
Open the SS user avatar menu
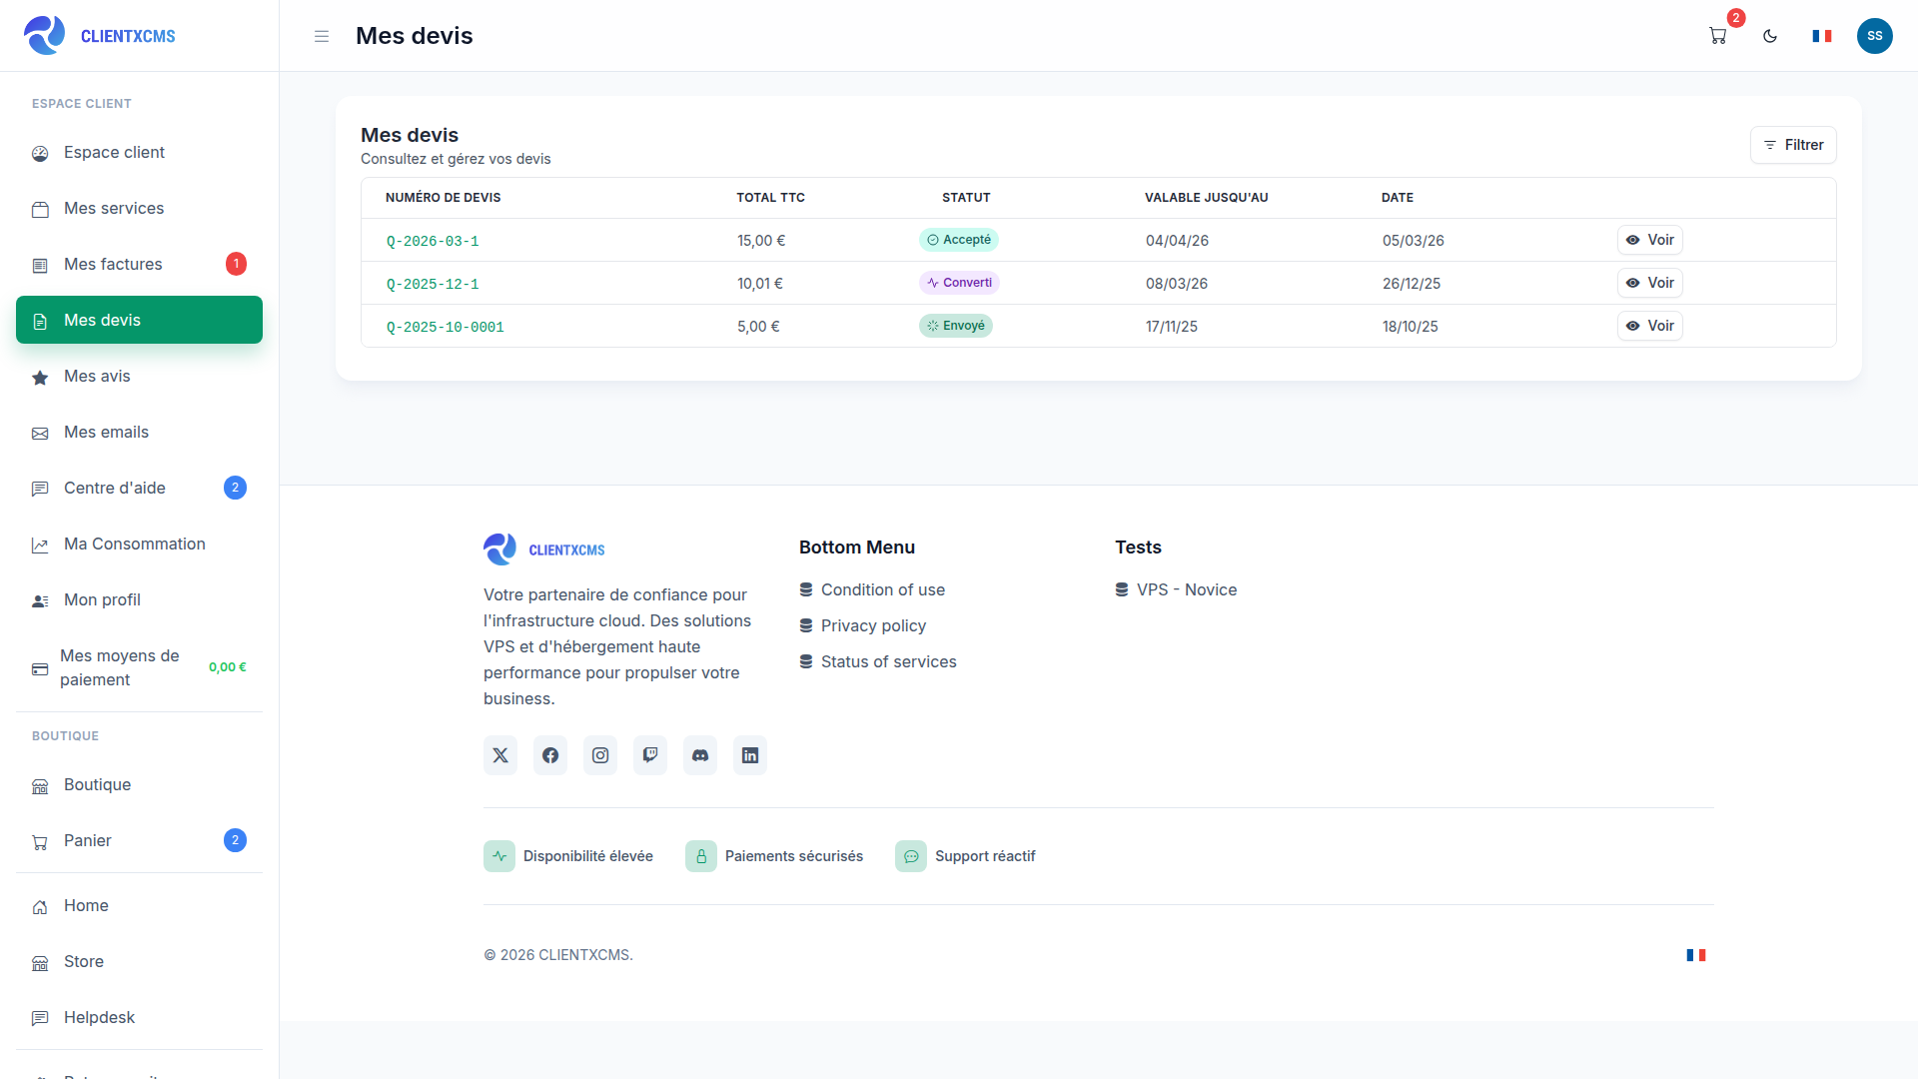coord(1875,36)
